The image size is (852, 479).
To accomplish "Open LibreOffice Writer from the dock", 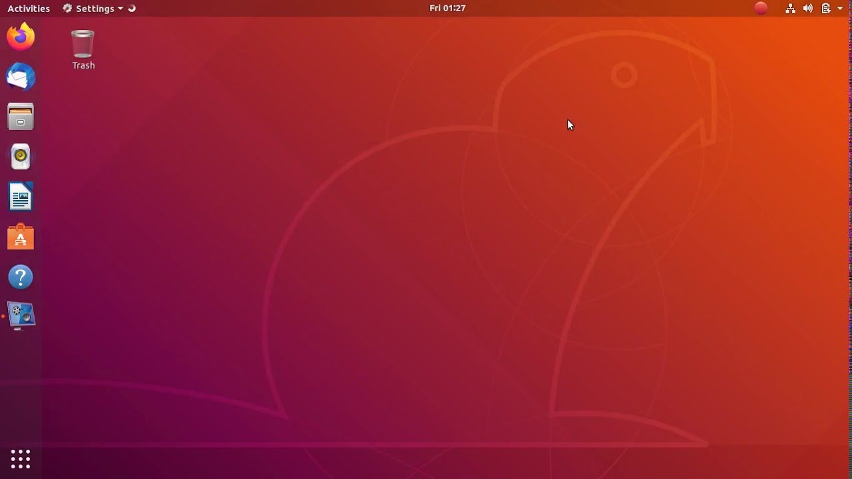I will point(21,197).
